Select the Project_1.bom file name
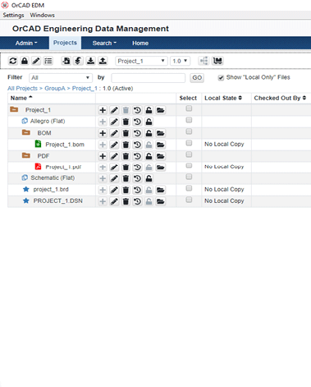Image resolution: width=311 pixels, height=387 pixels. coord(65,145)
